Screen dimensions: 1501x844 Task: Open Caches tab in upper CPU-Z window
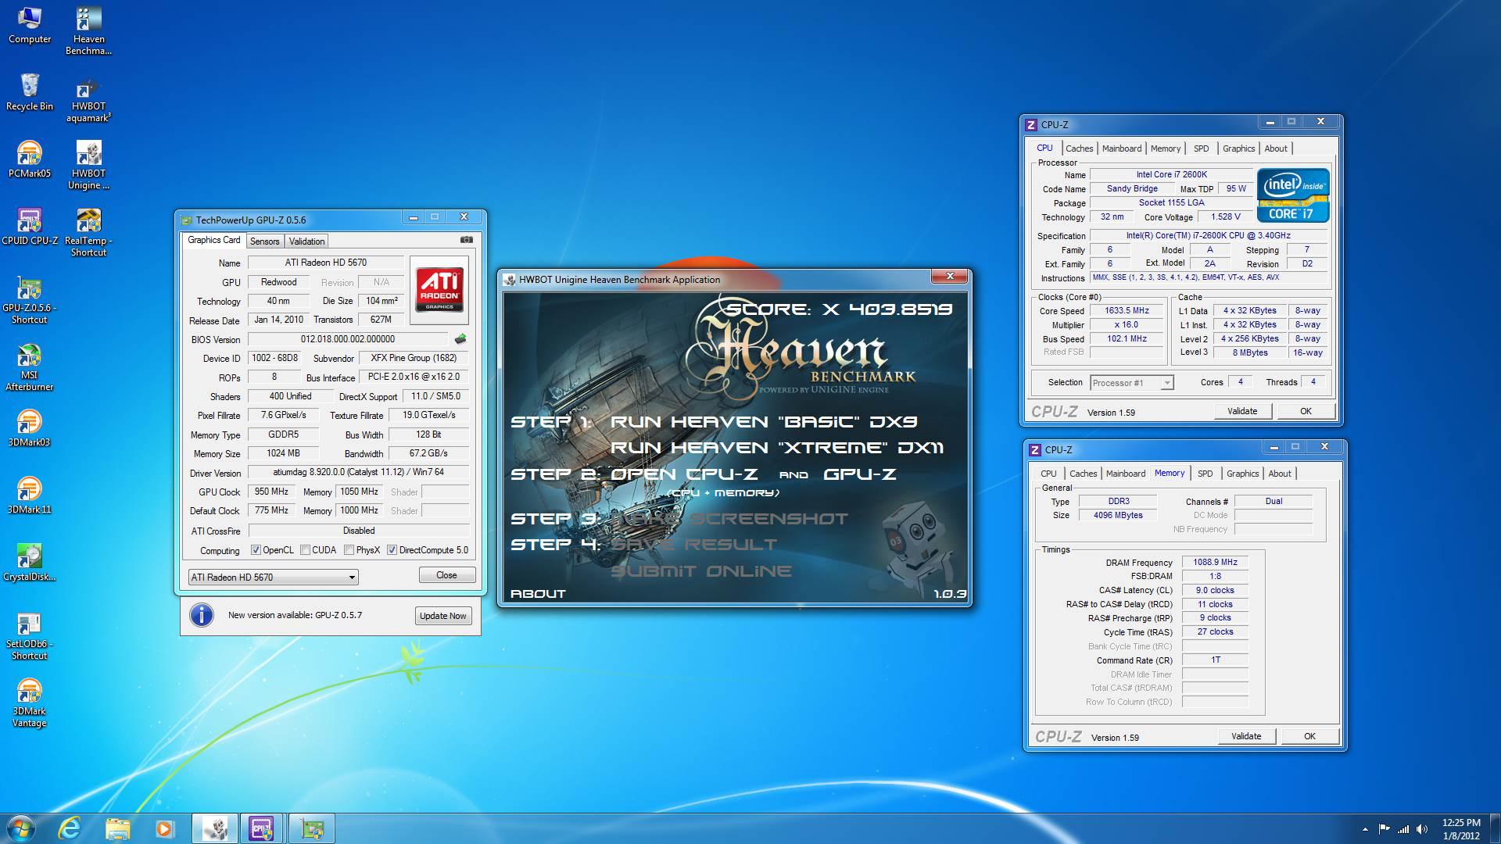[1079, 148]
